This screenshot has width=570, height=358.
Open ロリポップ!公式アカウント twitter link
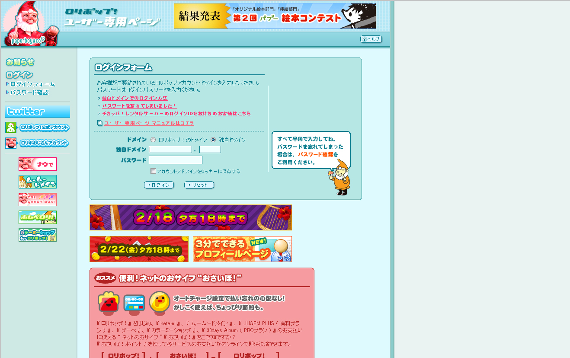(x=38, y=128)
